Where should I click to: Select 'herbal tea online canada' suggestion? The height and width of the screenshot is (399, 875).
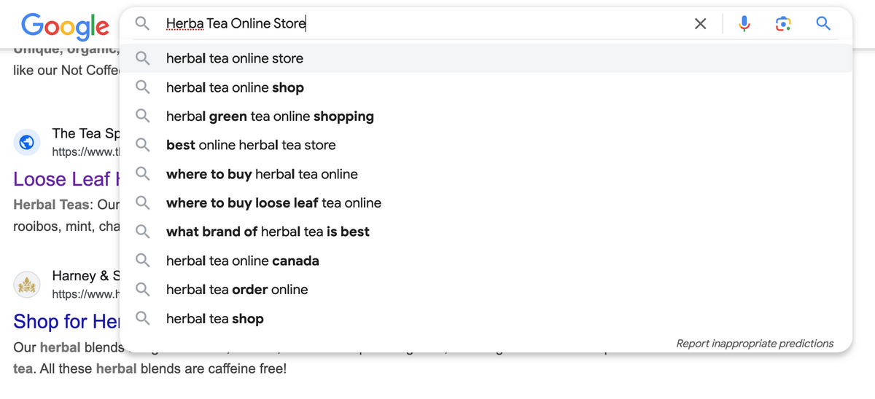[486, 261]
